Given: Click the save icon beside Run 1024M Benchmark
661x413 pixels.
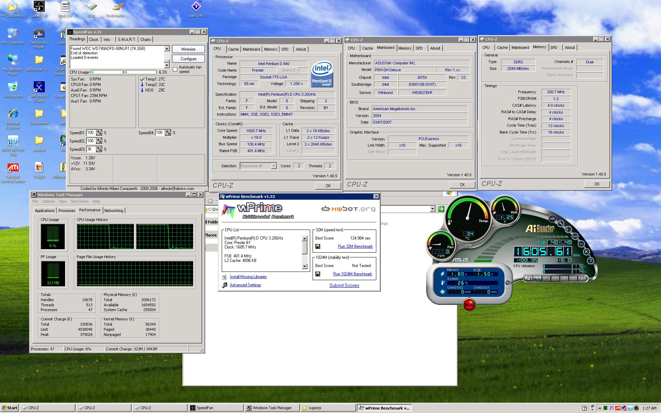Looking at the screenshot, I should (318, 274).
